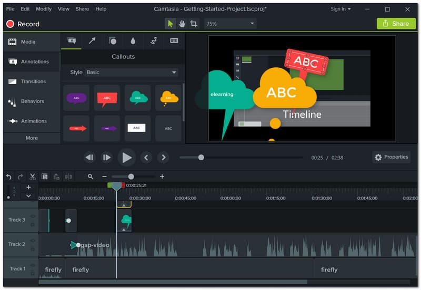The image size is (421, 290).
Task: Click the green Share button
Action: 396,24
